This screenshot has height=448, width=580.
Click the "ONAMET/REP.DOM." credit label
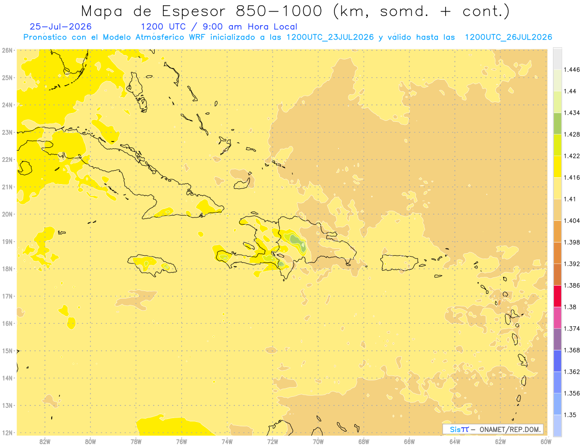509,429
